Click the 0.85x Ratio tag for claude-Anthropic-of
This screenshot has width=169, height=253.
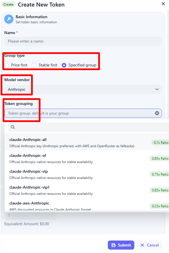tap(159, 159)
